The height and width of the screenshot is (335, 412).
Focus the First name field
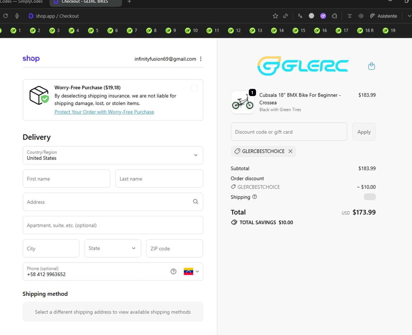point(66,179)
